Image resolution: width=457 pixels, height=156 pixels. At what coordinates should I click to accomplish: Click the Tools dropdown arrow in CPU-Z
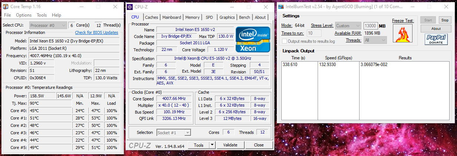(212, 145)
